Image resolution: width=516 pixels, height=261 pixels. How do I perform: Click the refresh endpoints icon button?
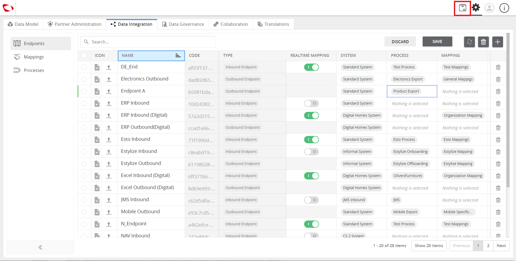[469, 42]
